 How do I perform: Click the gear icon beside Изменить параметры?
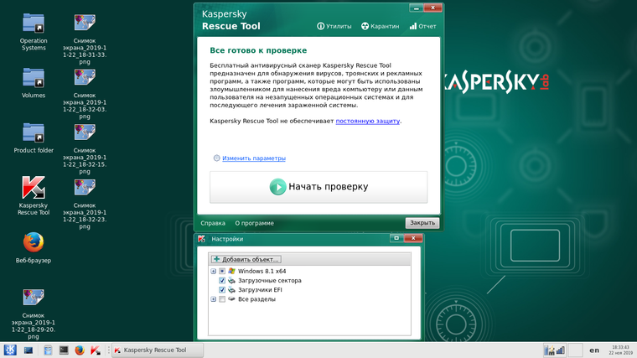pyautogui.click(x=216, y=158)
